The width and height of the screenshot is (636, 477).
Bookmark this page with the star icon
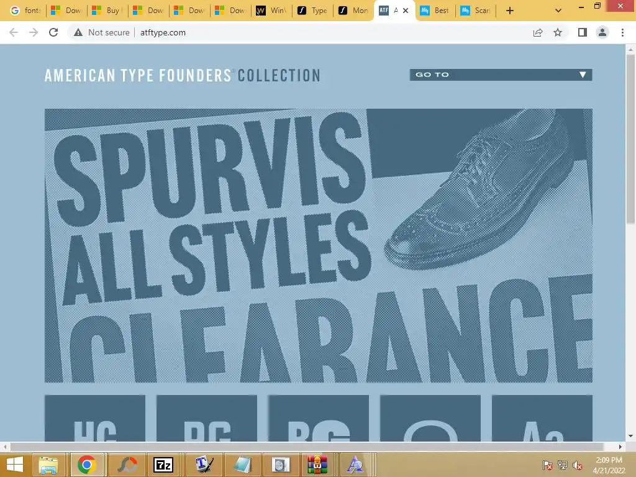pyautogui.click(x=558, y=32)
